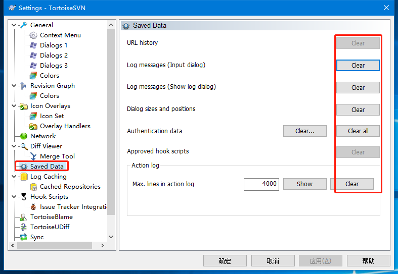Click the tree scrollbar up arrow
Image resolution: width=398 pixels, height=274 pixels.
(x=111, y=25)
